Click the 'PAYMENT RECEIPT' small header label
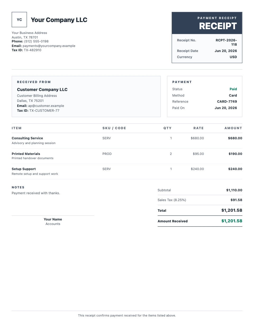 (217, 18)
